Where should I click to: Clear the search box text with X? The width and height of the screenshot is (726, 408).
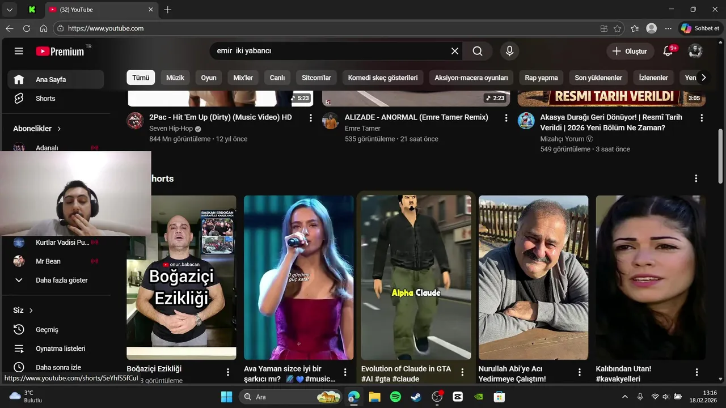455,51
